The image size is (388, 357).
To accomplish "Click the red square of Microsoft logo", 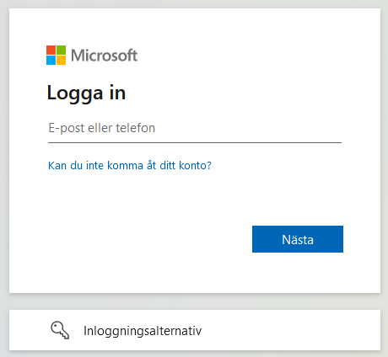I will 51,51.
